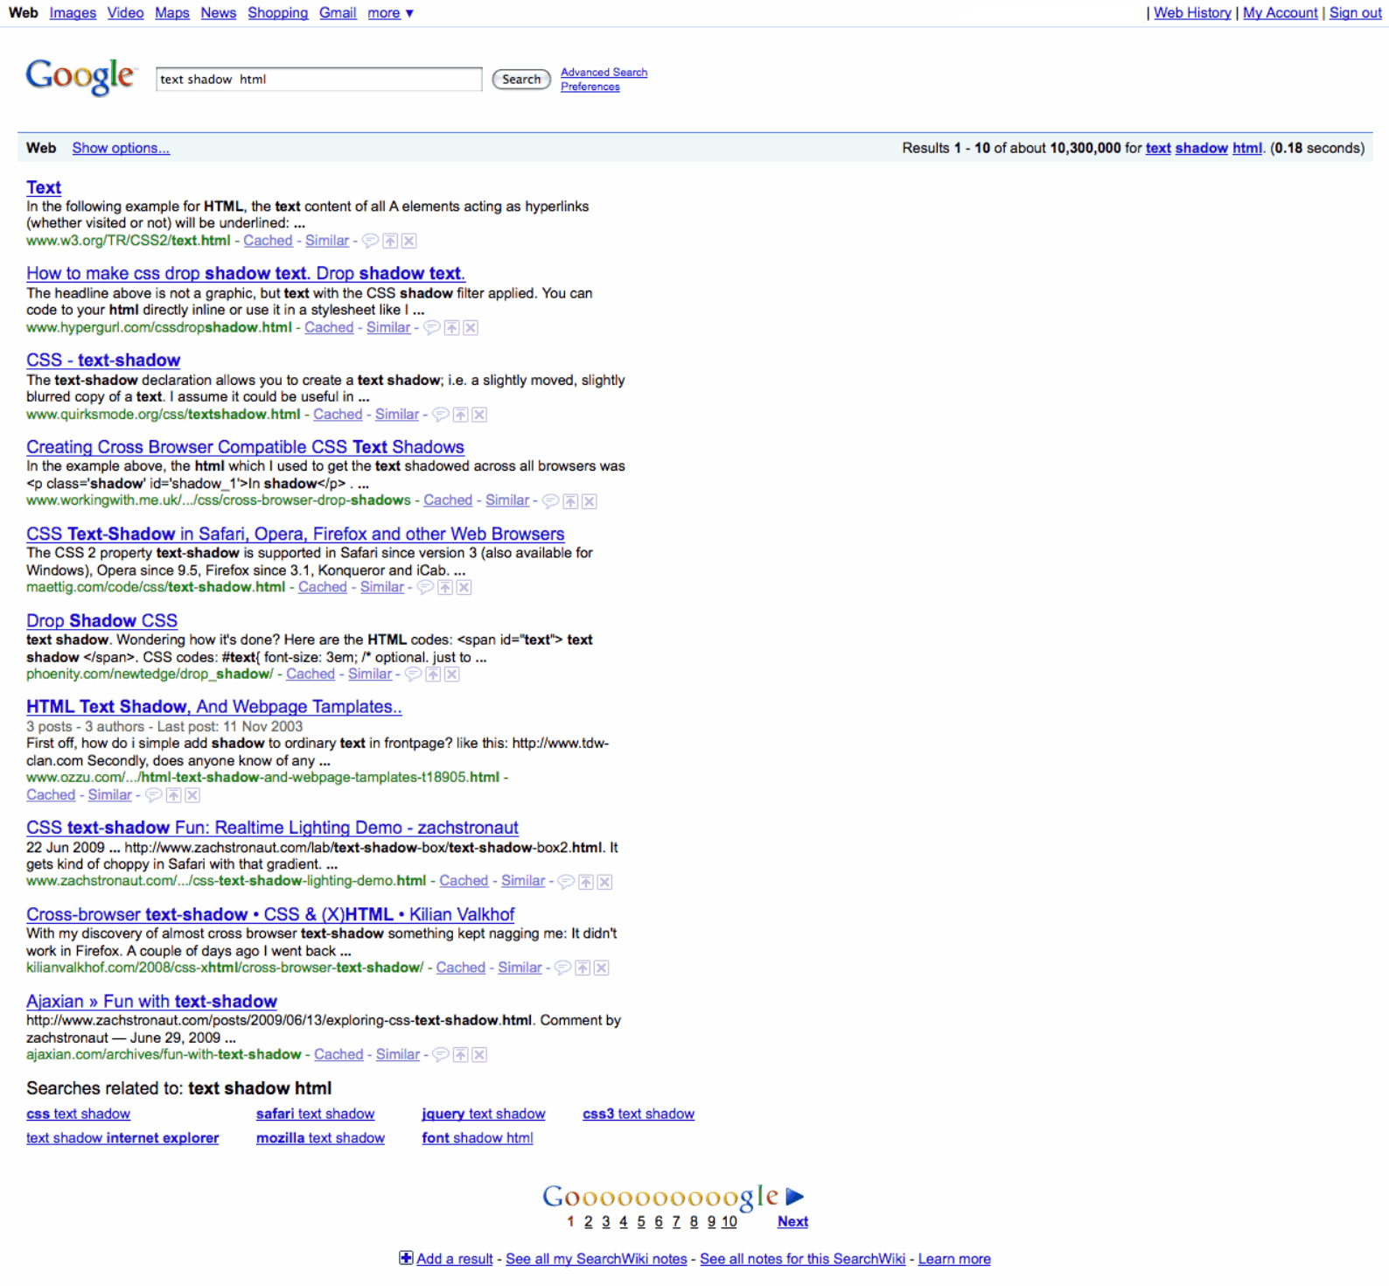This screenshot has width=1389, height=1286.
Task: Click the plus icon beside Add a result
Action: (406, 1258)
